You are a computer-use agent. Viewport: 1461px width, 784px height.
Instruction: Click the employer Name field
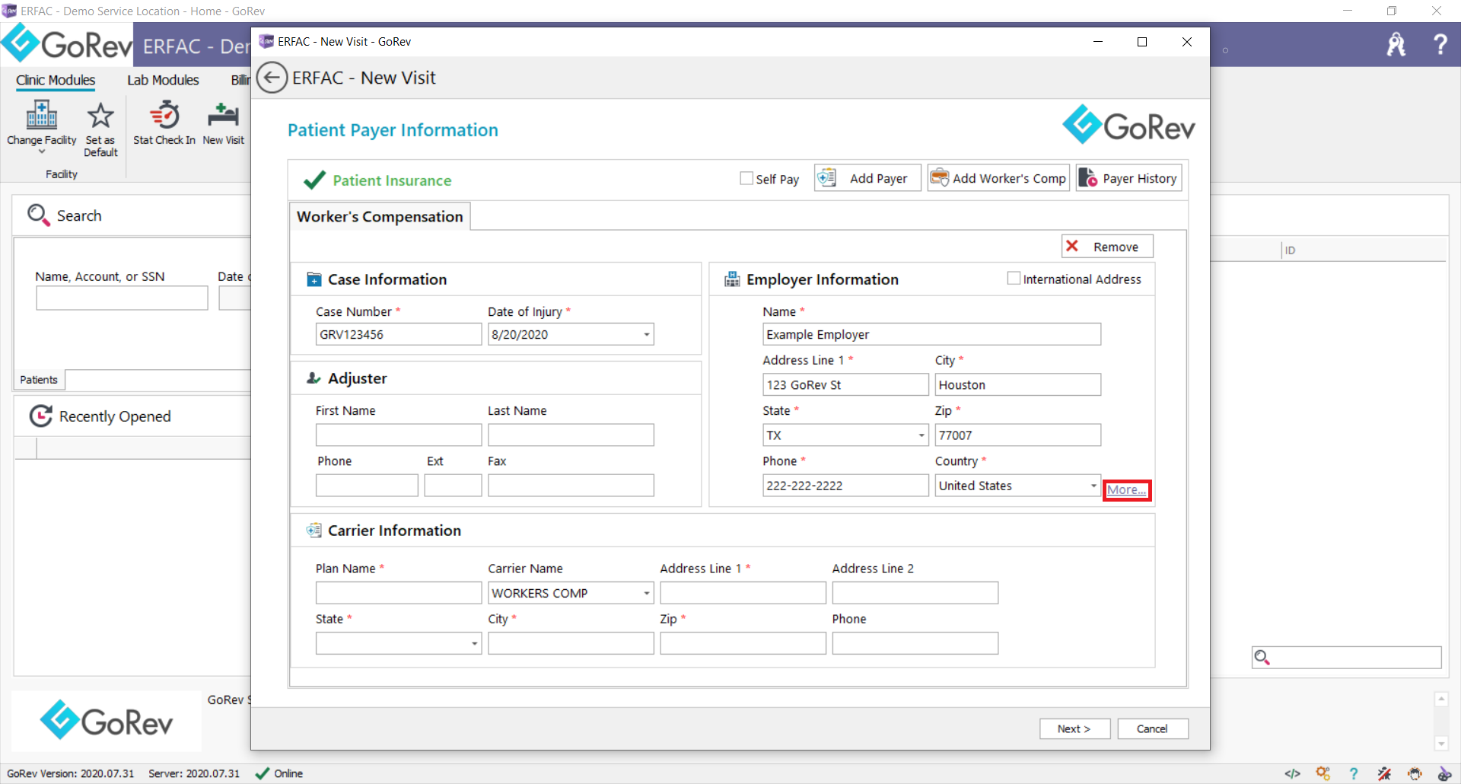931,334
